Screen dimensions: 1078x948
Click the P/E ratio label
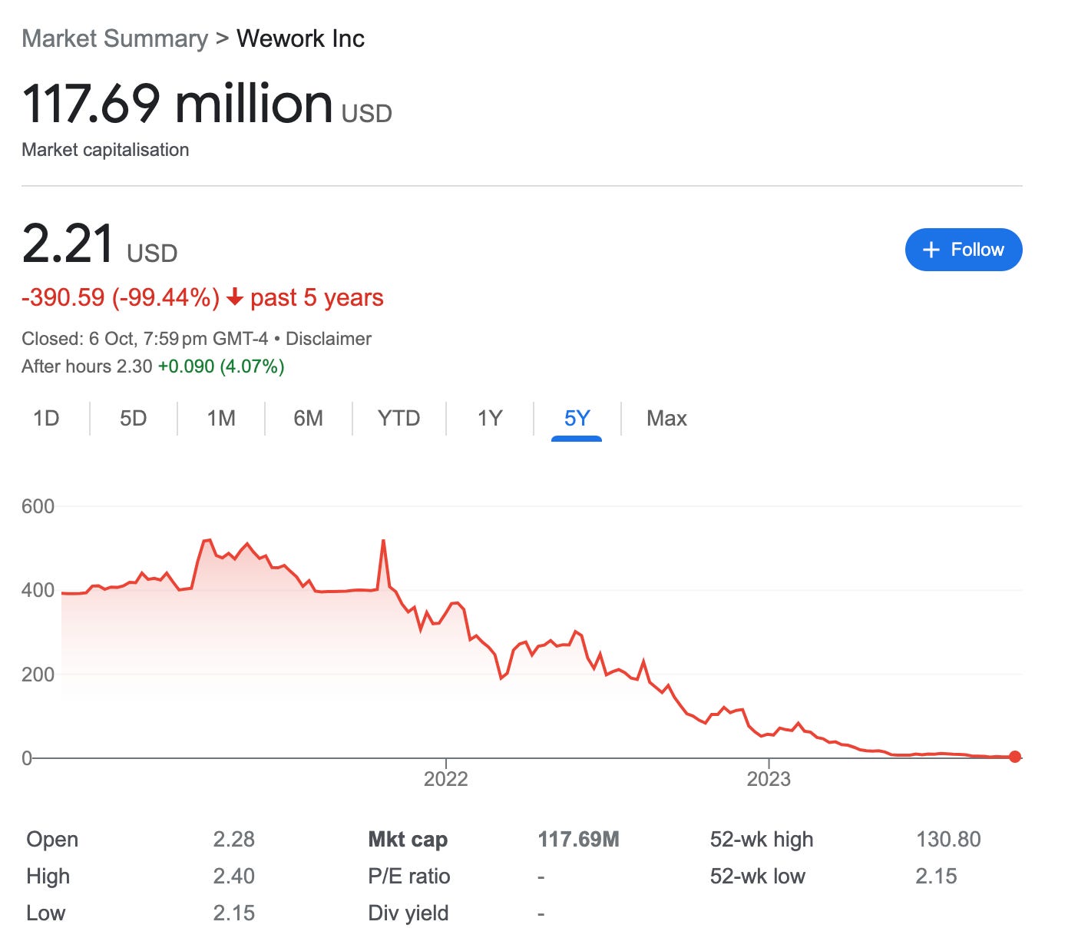tap(408, 876)
